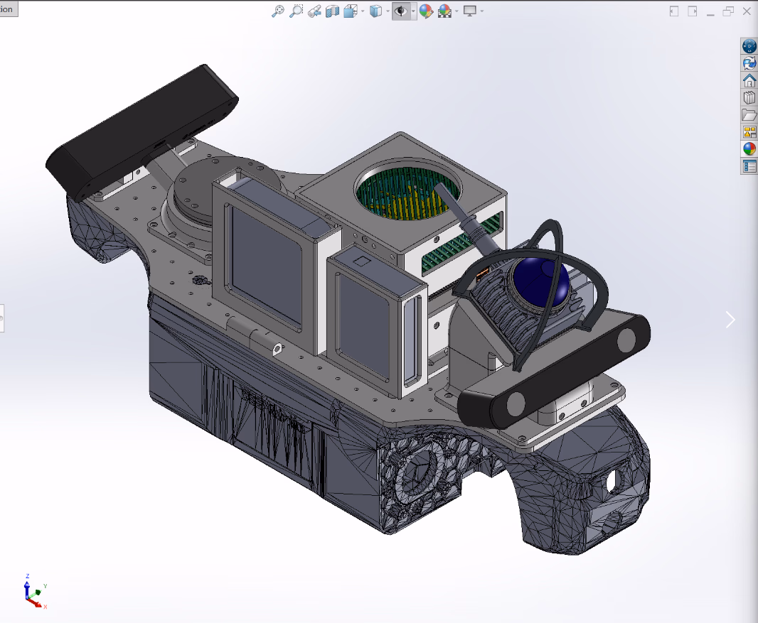Click the panel handle on the left edge

pyautogui.click(x=2, y=318)
